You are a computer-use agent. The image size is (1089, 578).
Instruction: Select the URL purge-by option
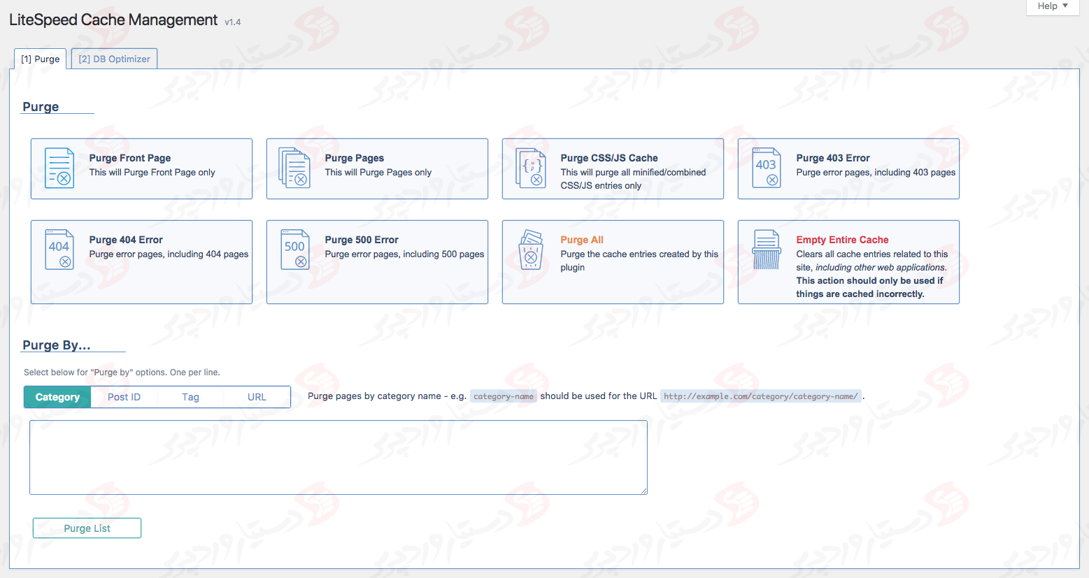257,397
